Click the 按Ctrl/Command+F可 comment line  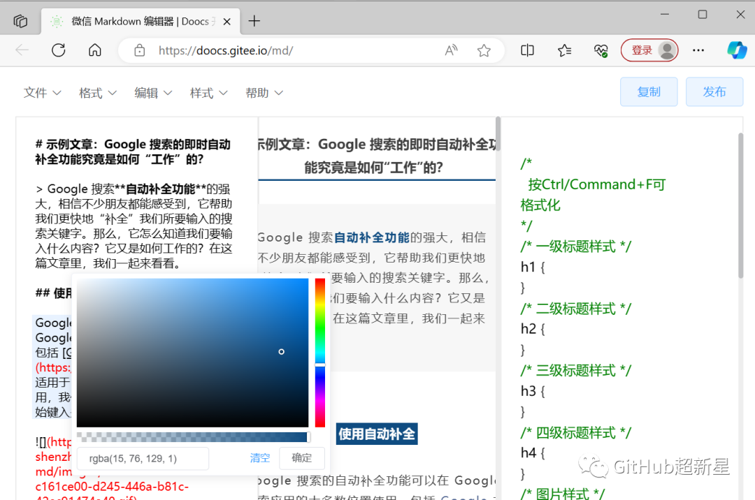[596, 184]
